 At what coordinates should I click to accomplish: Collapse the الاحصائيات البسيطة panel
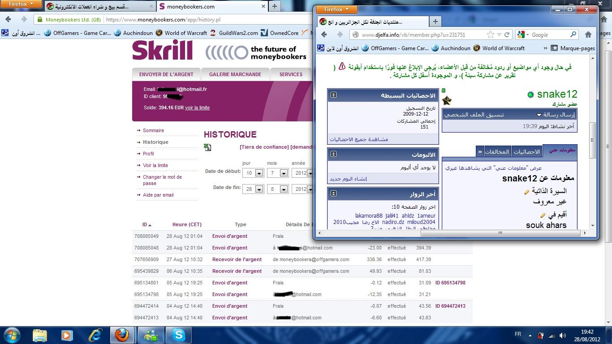333,95
